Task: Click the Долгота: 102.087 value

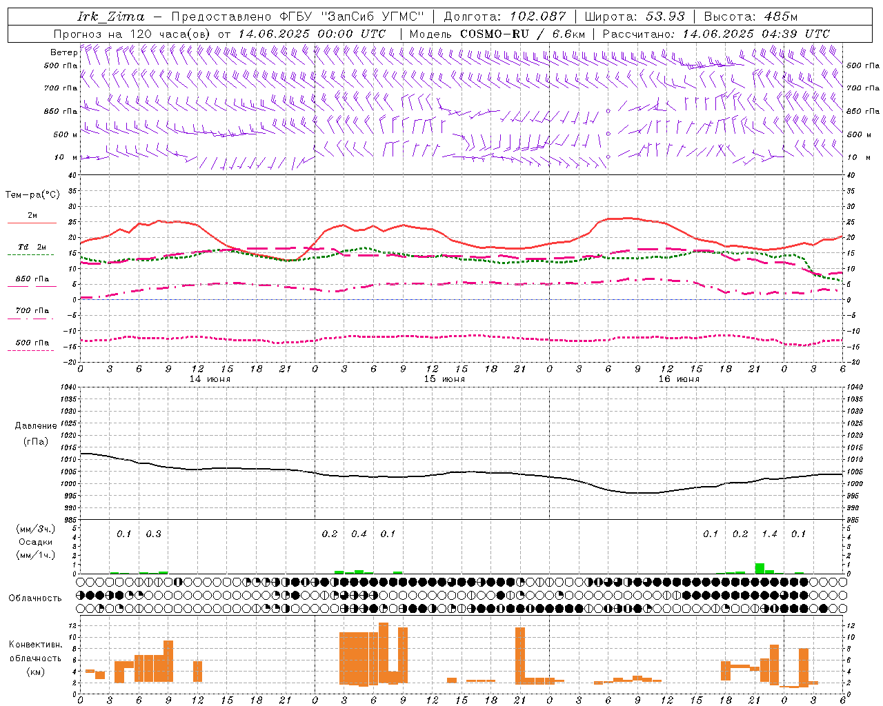Action: (x=505, y=17)
